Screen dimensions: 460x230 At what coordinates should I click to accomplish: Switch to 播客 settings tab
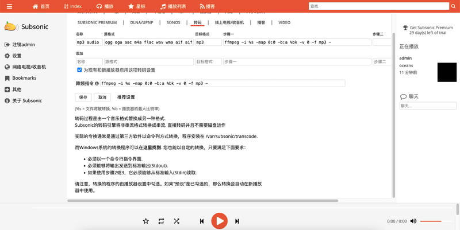tap(261, 22)
